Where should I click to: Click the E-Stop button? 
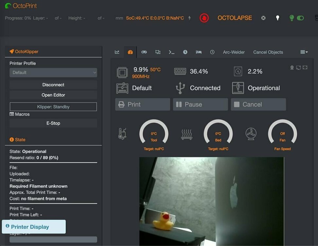click(53, 123)
